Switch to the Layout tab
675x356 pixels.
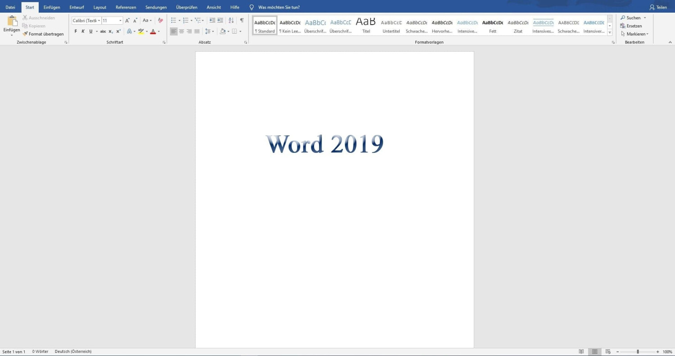tap(100, 7)
